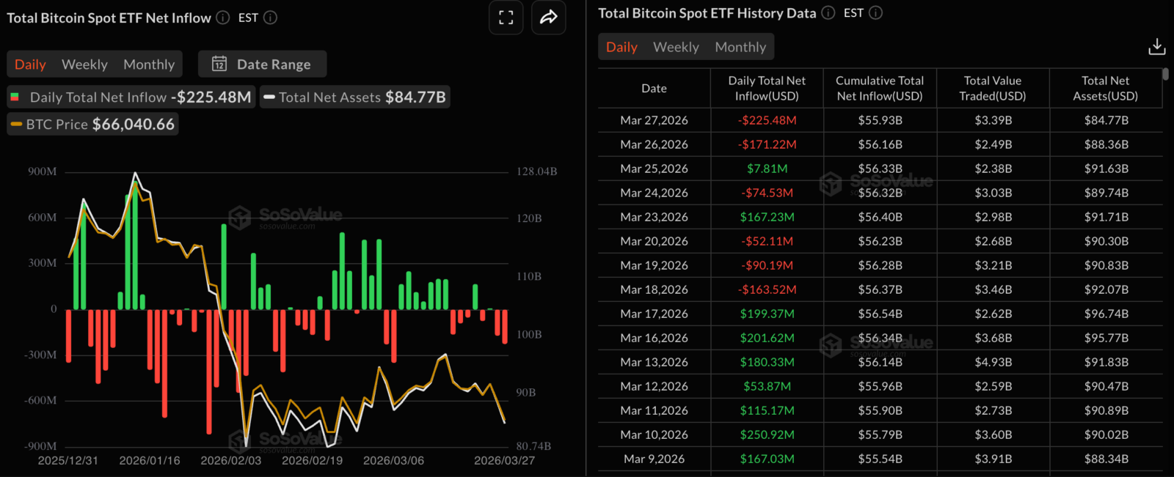Click info icon beside History Data title
The height and width of the screenshot is (477, 1174).
pos(828,12)
